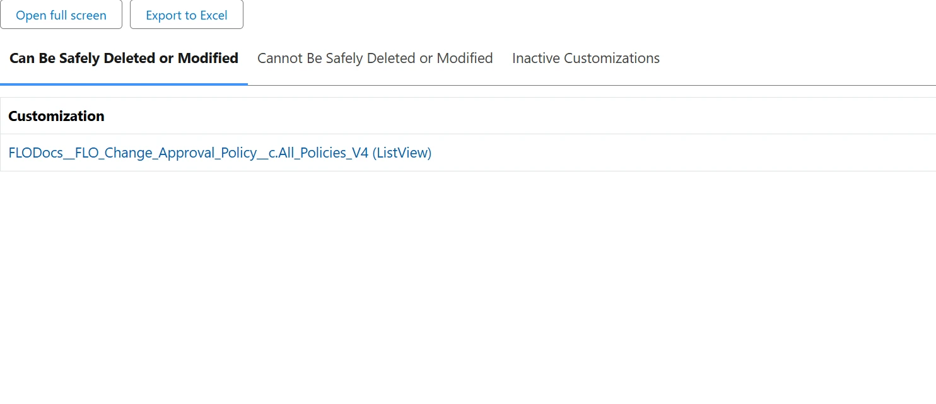Choose the Inactive Customizations tab label

pos(585,58)
